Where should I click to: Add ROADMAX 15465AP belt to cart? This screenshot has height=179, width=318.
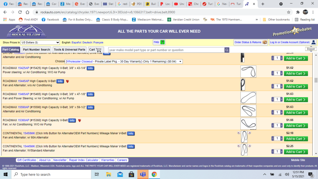point(296,100)
